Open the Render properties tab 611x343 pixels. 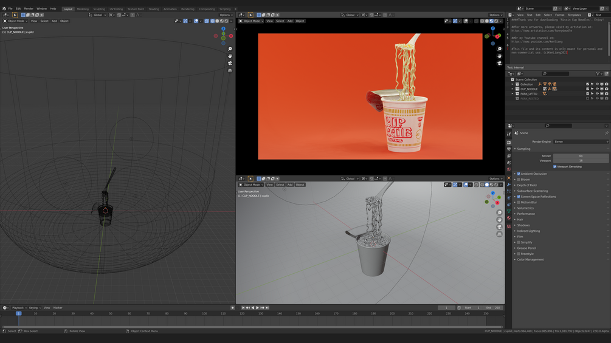(x=508, y=142)
